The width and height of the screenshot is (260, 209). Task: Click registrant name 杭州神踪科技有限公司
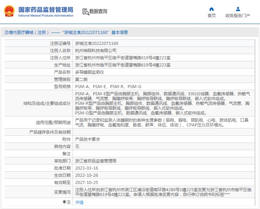[x=93, y=51]
